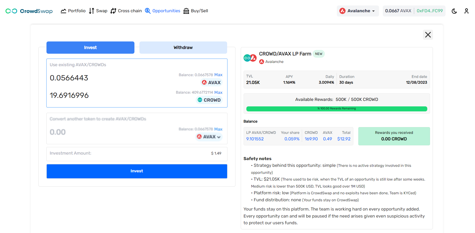
Task: Click the End date 12/08/2023
Action: point(417,82)
